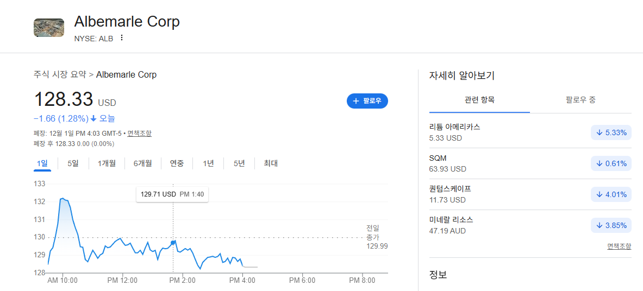Switch chart to 1년 range

coord(208,163)
